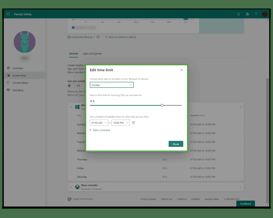Click Add a schedule link
Screen dimensions: 273x218
point(100,130)
